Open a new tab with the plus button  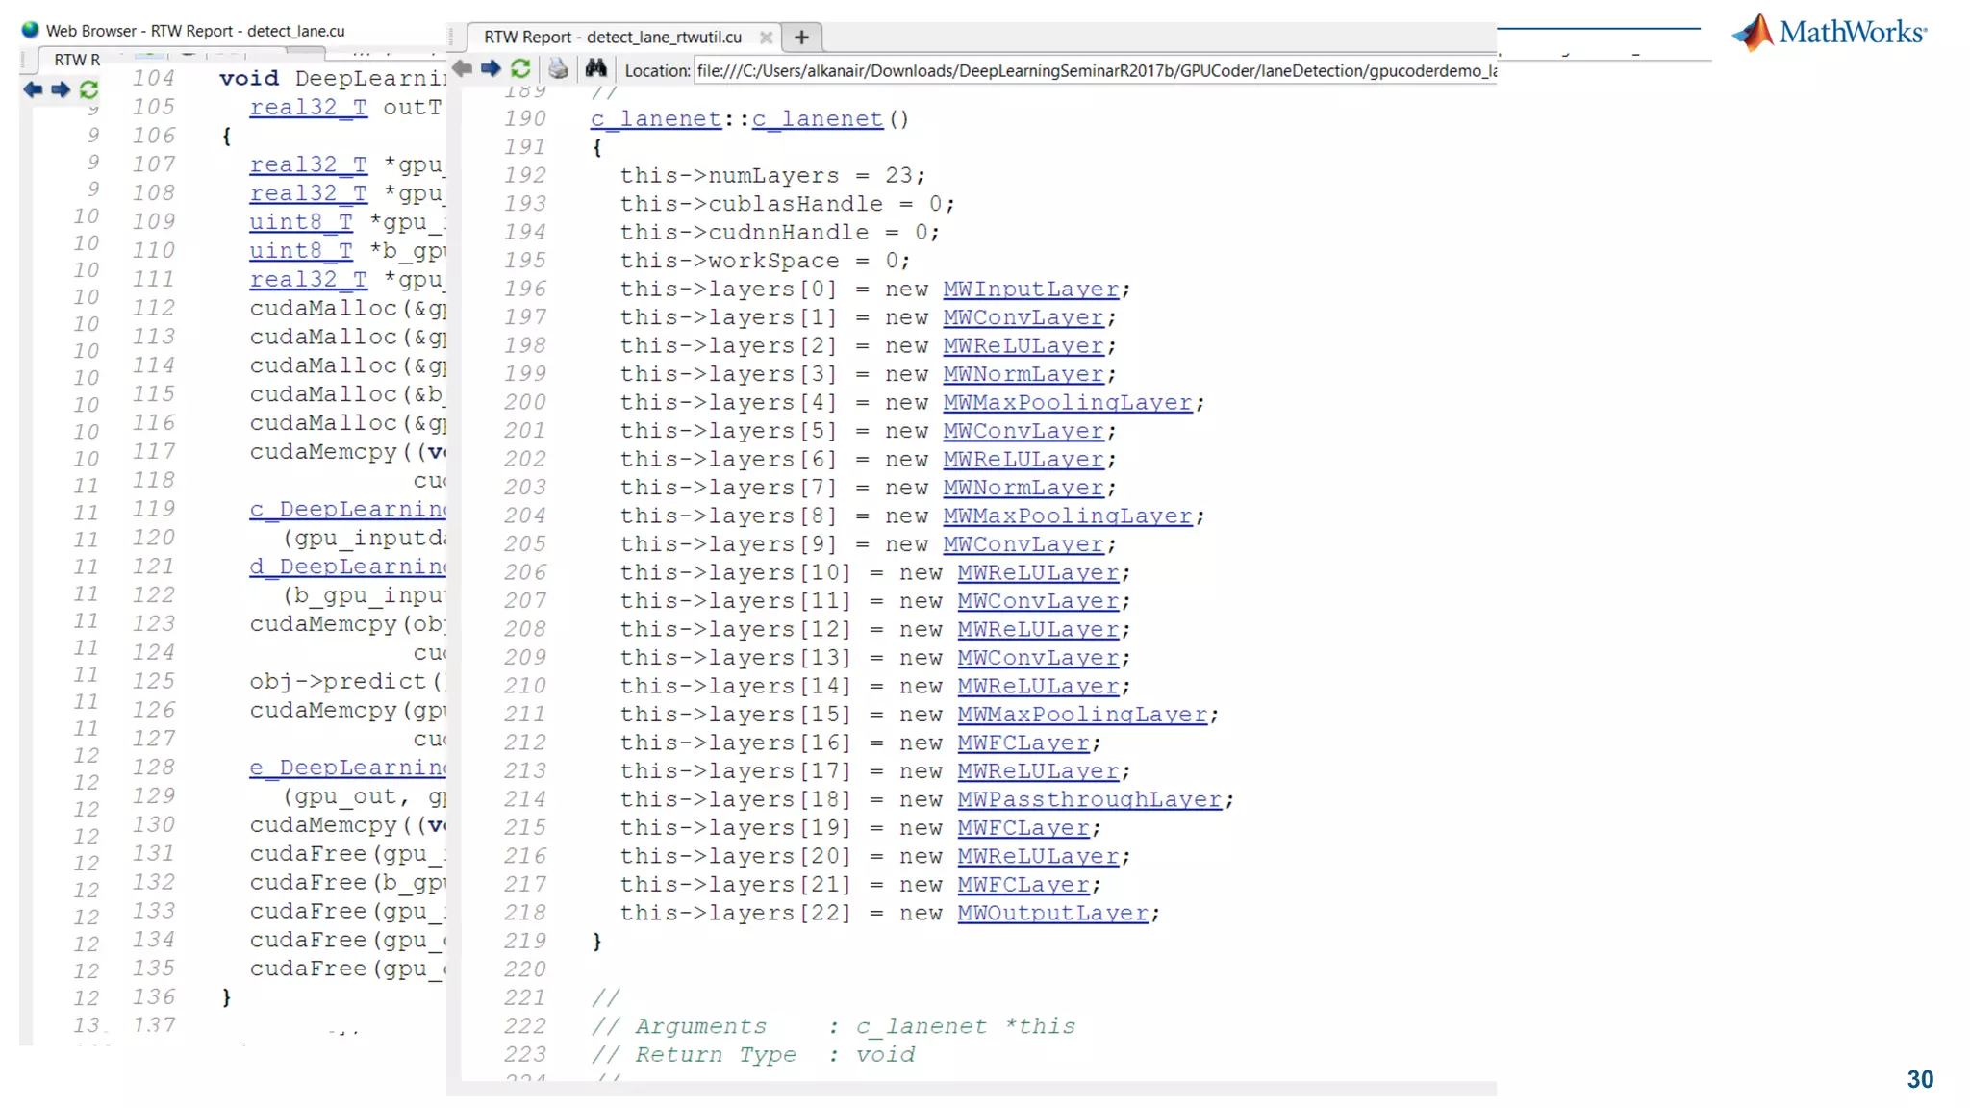[x=801, y=38]
